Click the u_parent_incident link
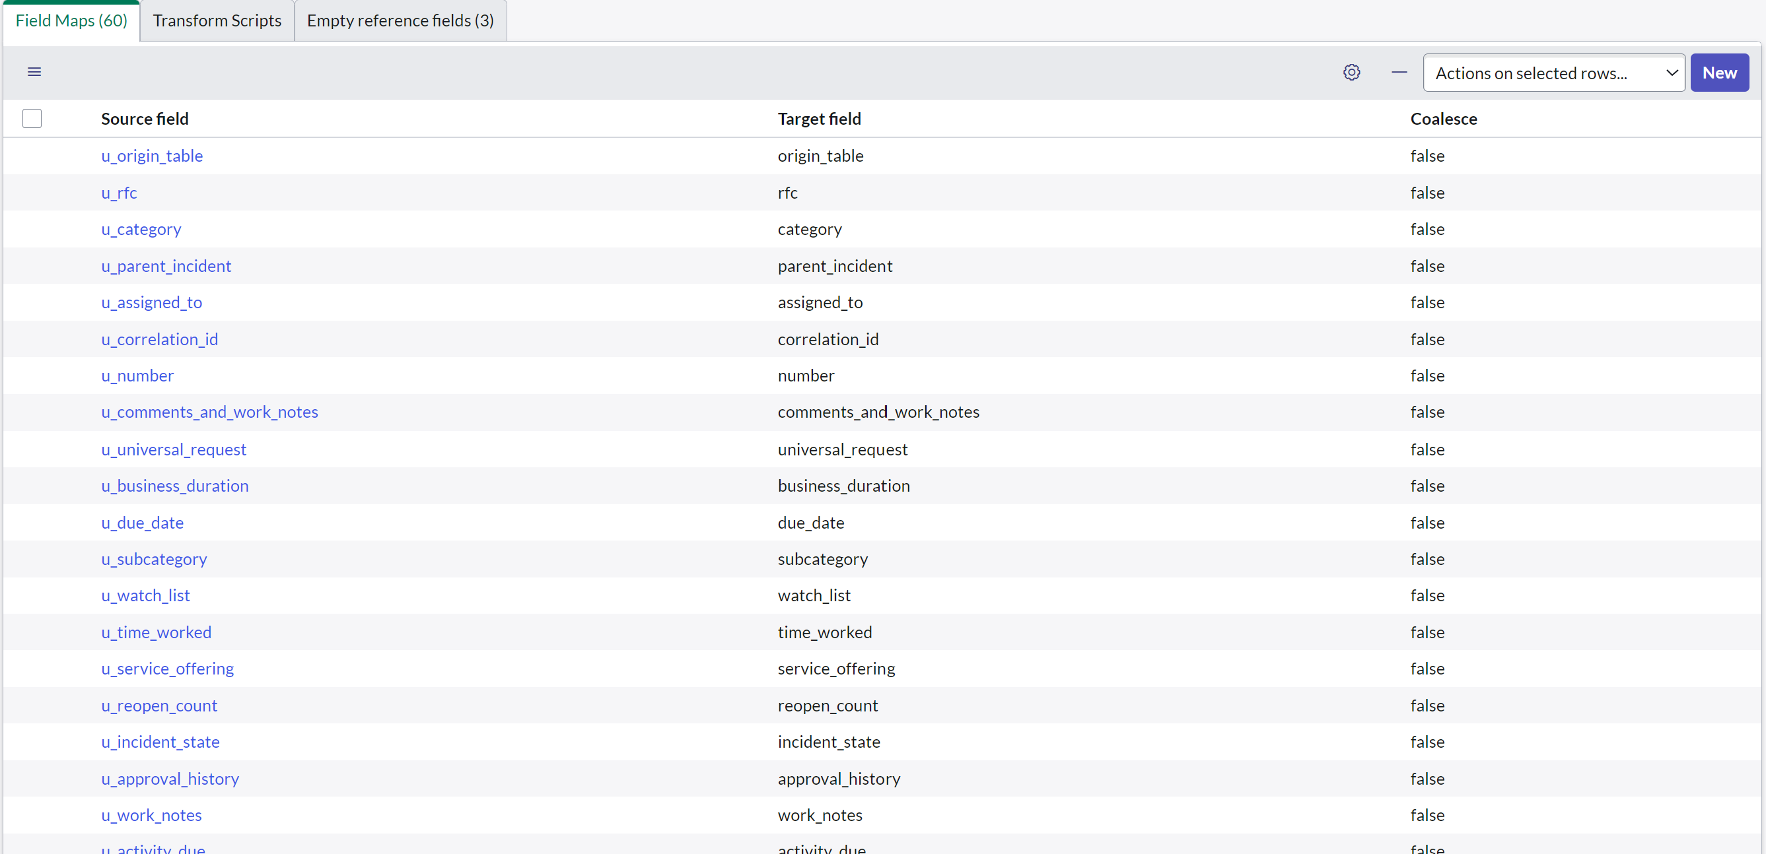Image resolution: width=1766 pixels, height=854 pixels. pos(166,266)
